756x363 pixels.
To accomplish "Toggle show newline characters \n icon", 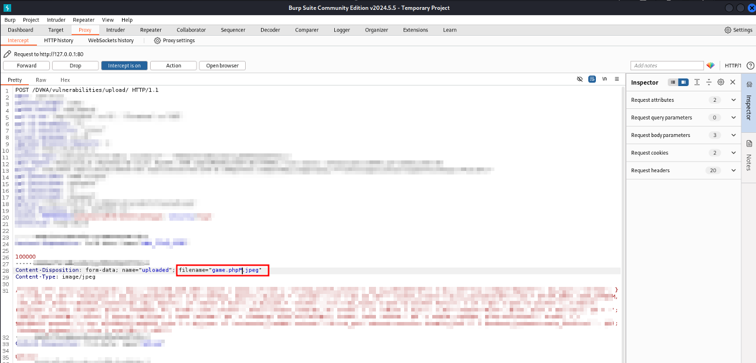I will pyautogui.click(x=605, y=79).
